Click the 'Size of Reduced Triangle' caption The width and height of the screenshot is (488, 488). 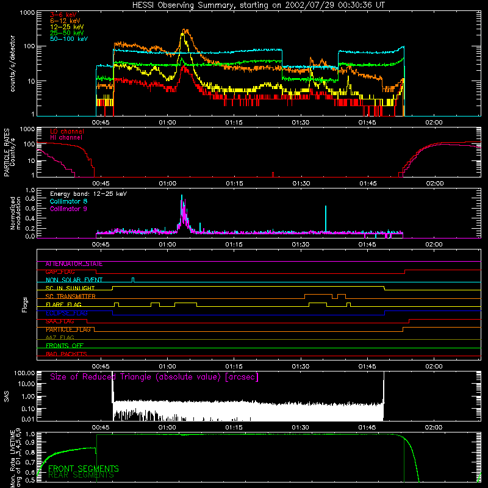coord(154,377)
